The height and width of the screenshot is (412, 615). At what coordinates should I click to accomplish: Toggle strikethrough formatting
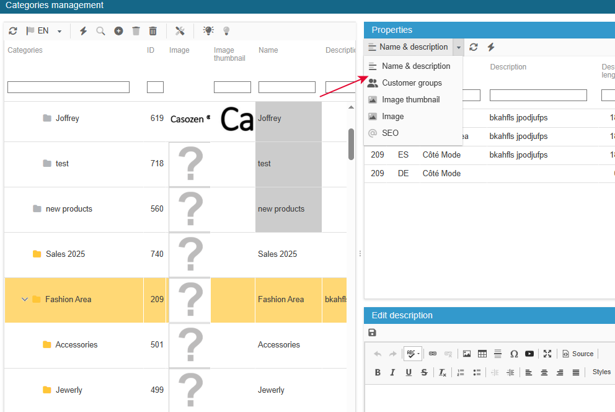click(x=424, y=372)
